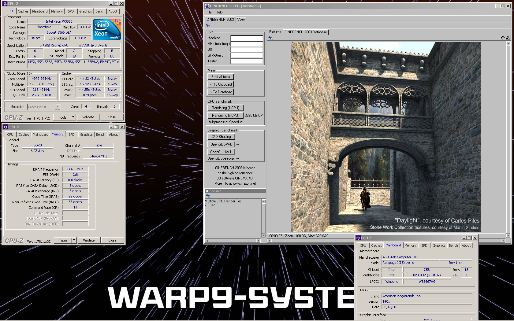Image resolution: width=514 pixels, height=321 pixels.
Task: Click the Machine input field
Action: pyautogui.click(x=247, y=38)
